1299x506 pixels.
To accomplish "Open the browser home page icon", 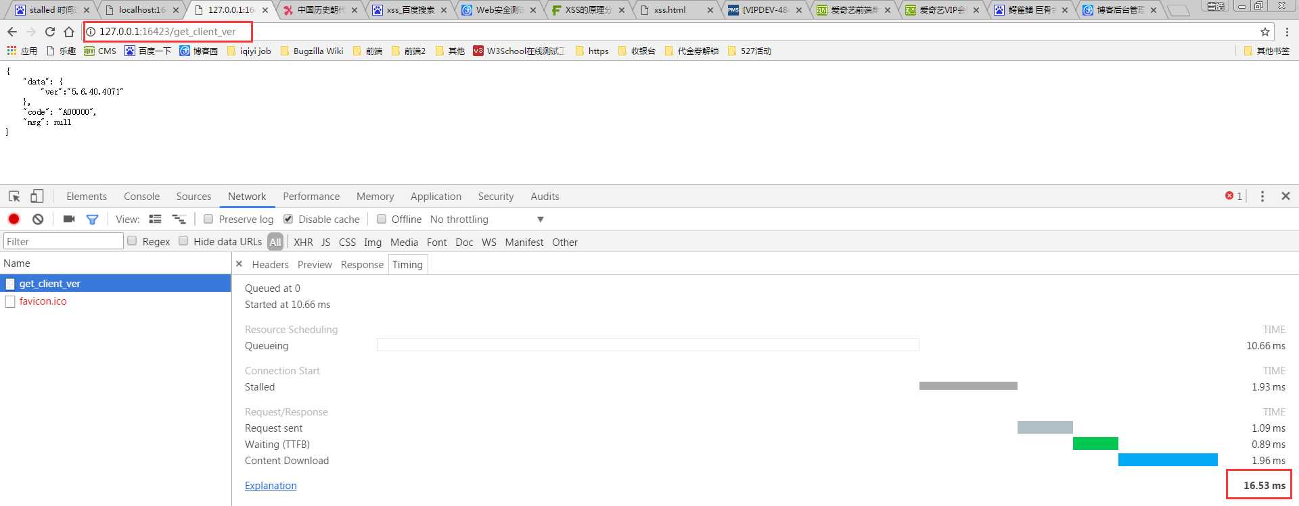I will coord(69,32).
